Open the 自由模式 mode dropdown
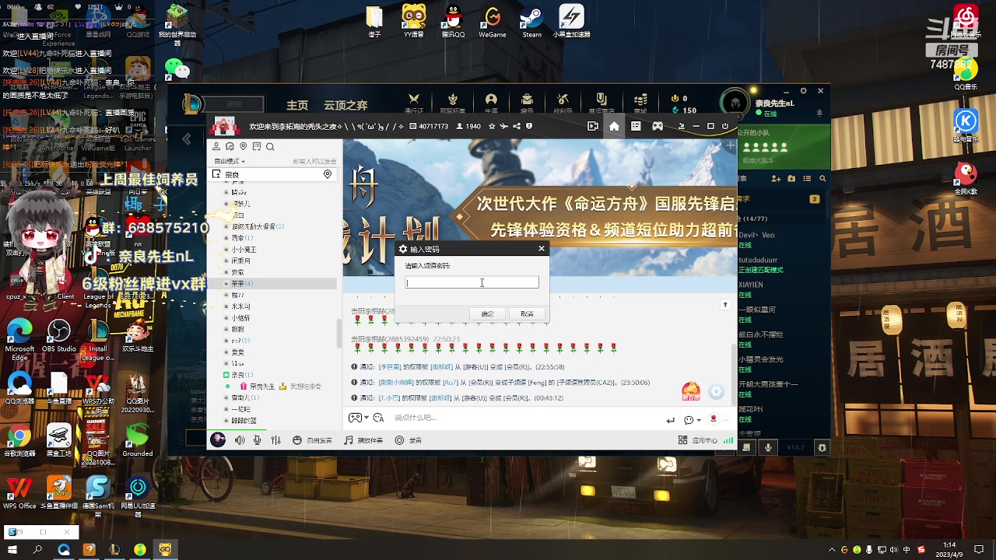The image size is (996, 560). point(230,161)
